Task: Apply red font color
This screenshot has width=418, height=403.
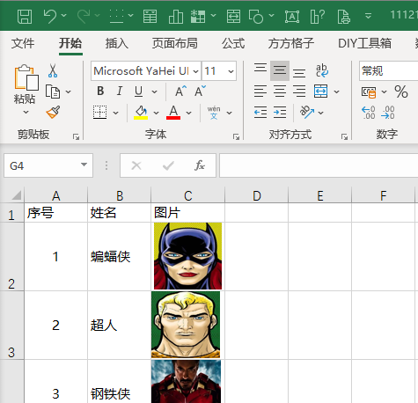Action: click(x=173, y=113)
